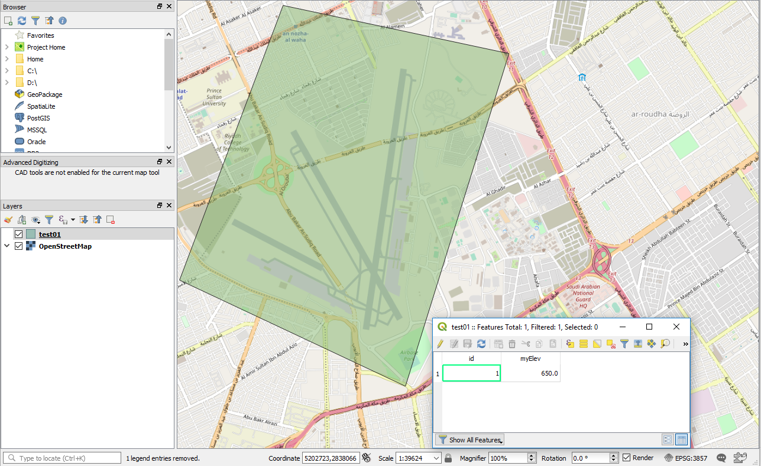
Task: Refresh the Browser panel
Action: [x=22, y=20]
